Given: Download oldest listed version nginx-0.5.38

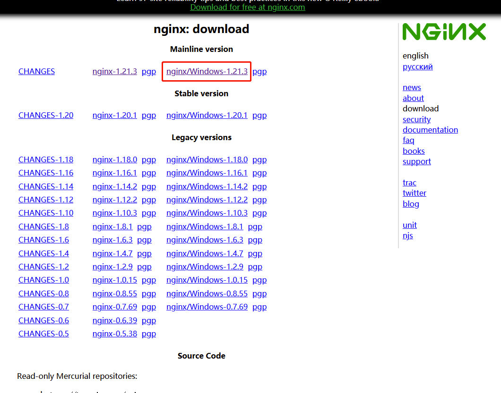Looking at the screenshot, I should (114, 334).
